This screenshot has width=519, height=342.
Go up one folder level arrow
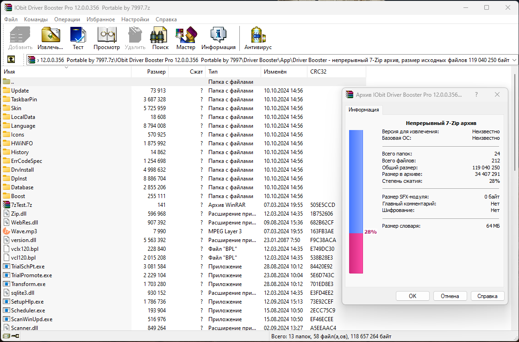(x=11, y=60)
